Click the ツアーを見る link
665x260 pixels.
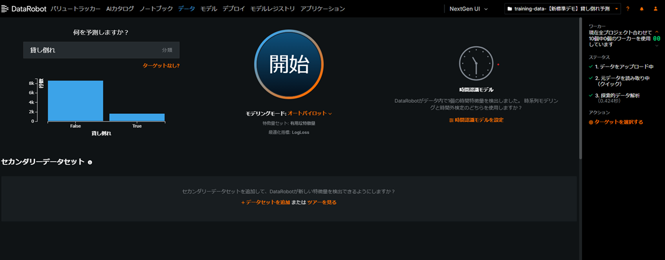322,202
